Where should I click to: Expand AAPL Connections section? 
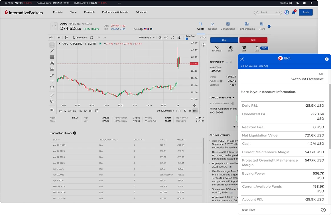(x=222, y=98)
